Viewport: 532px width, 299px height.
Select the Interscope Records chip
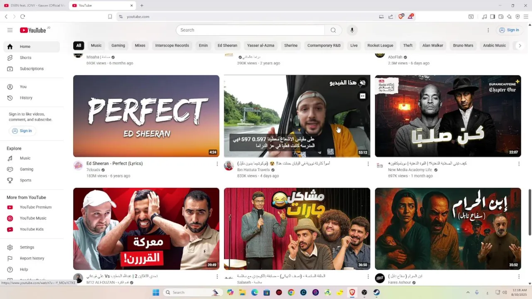(172, 46)
